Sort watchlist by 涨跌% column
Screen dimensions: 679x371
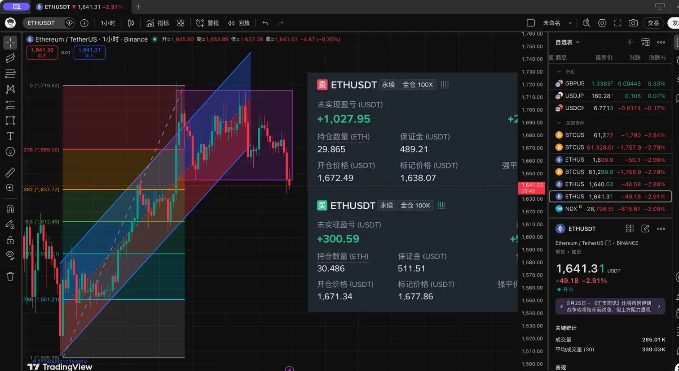(x=657, y=57)
